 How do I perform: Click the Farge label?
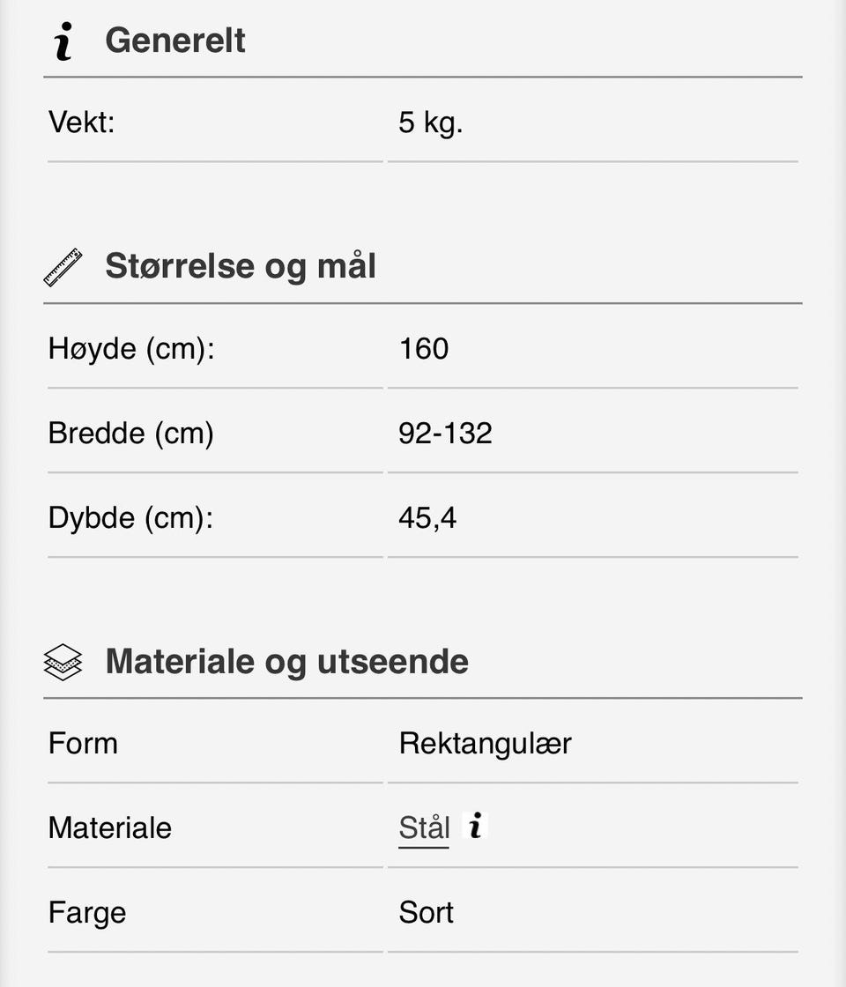click(87, 913)
